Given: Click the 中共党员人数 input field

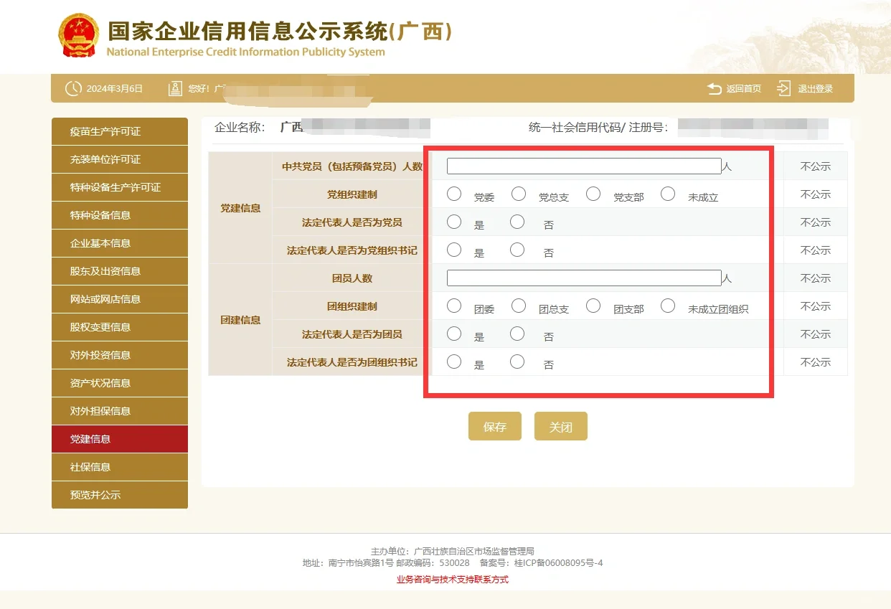Looking at the screenshot, I should (x=584, y=166).
